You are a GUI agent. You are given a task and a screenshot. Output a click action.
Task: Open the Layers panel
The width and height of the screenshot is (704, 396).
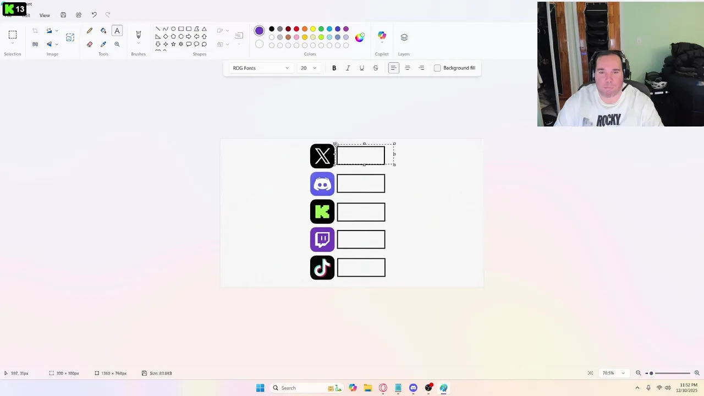[404, 37]
